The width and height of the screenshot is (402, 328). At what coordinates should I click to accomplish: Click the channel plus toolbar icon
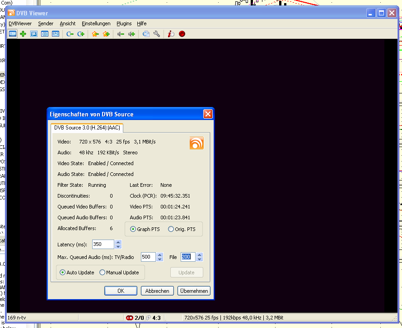(x=81, y=34)
